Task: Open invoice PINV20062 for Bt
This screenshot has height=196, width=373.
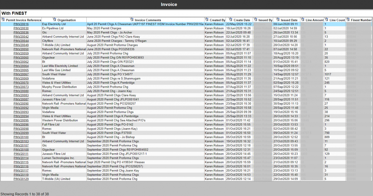Action: coord(21,62)
